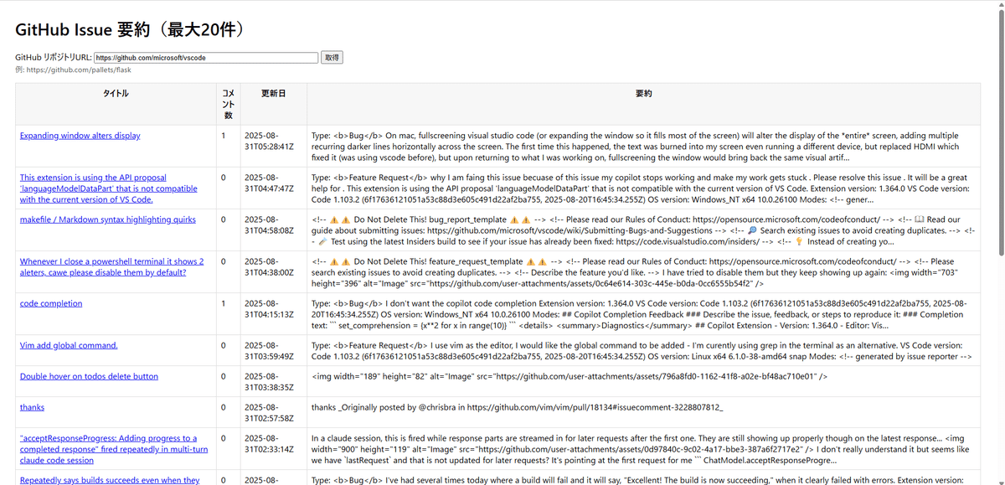Click the コメント数 column header
The height and width of the screenshot is (485, 1005).
click(228, 103)
